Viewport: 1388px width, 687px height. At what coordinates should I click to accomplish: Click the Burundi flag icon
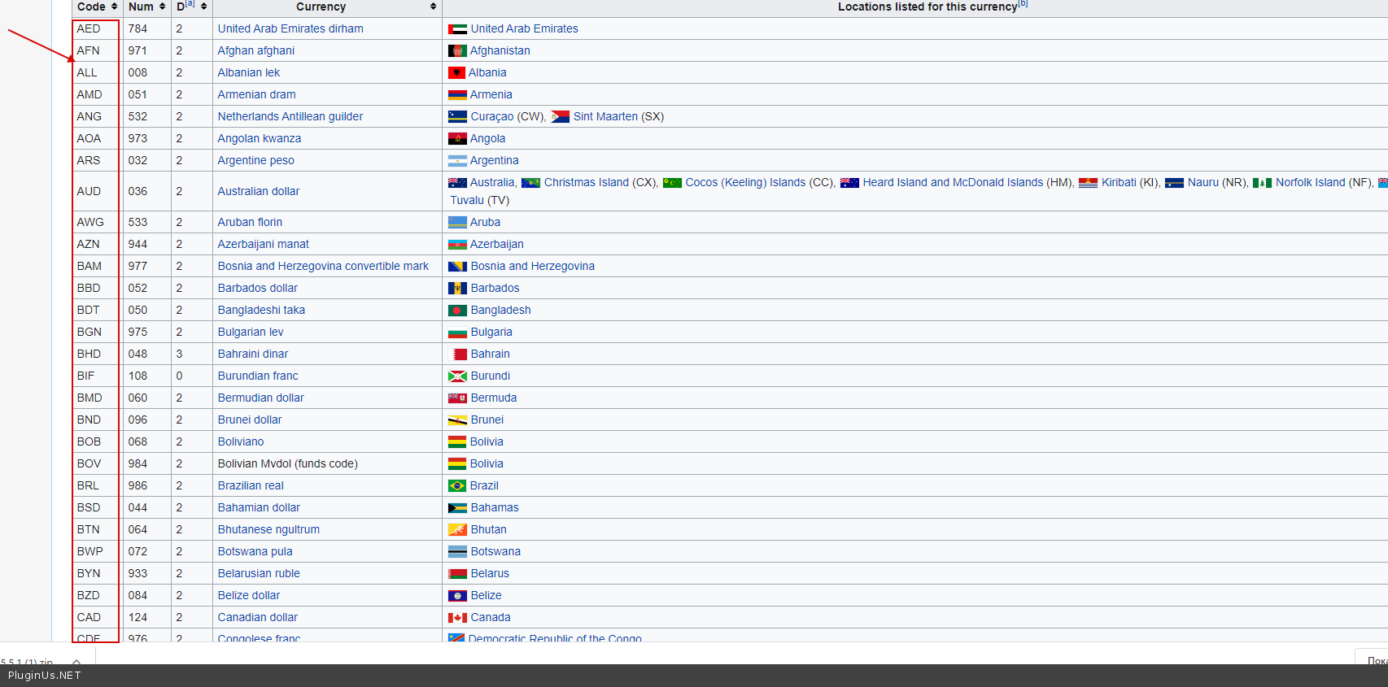pos(457,376)
